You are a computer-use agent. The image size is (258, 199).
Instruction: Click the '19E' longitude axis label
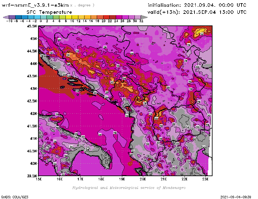(x=122, y=179)
